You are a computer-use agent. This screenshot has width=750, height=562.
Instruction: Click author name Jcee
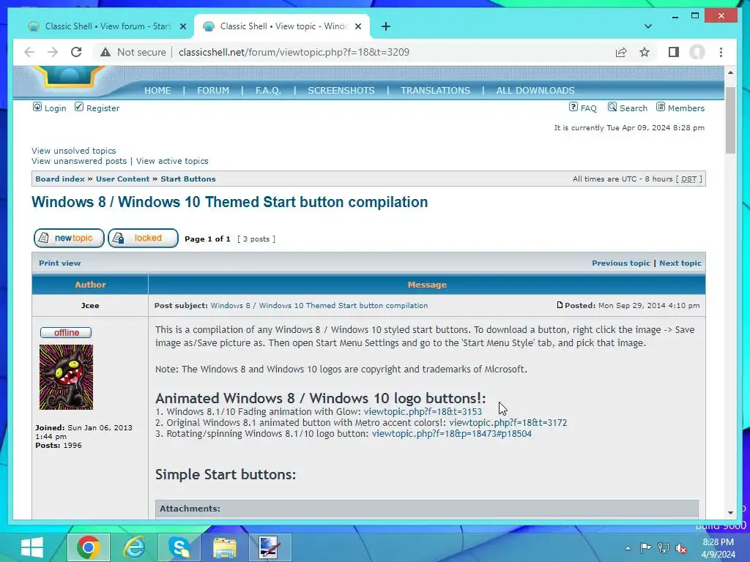coord(90,305)
